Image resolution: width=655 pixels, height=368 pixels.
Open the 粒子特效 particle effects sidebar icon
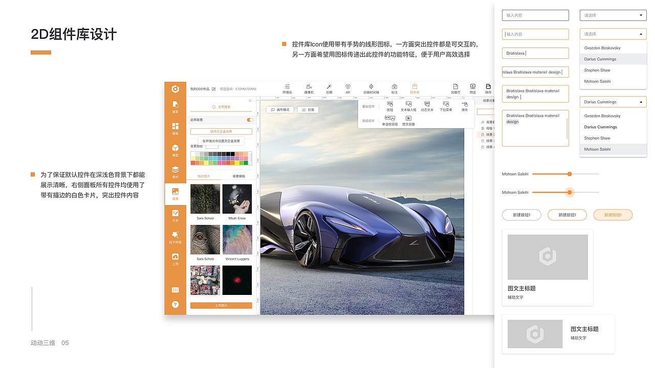pos(175,237)
